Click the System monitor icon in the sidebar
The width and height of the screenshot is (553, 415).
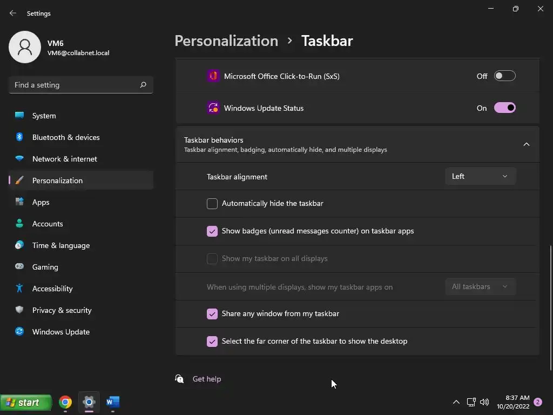point(19,116)
